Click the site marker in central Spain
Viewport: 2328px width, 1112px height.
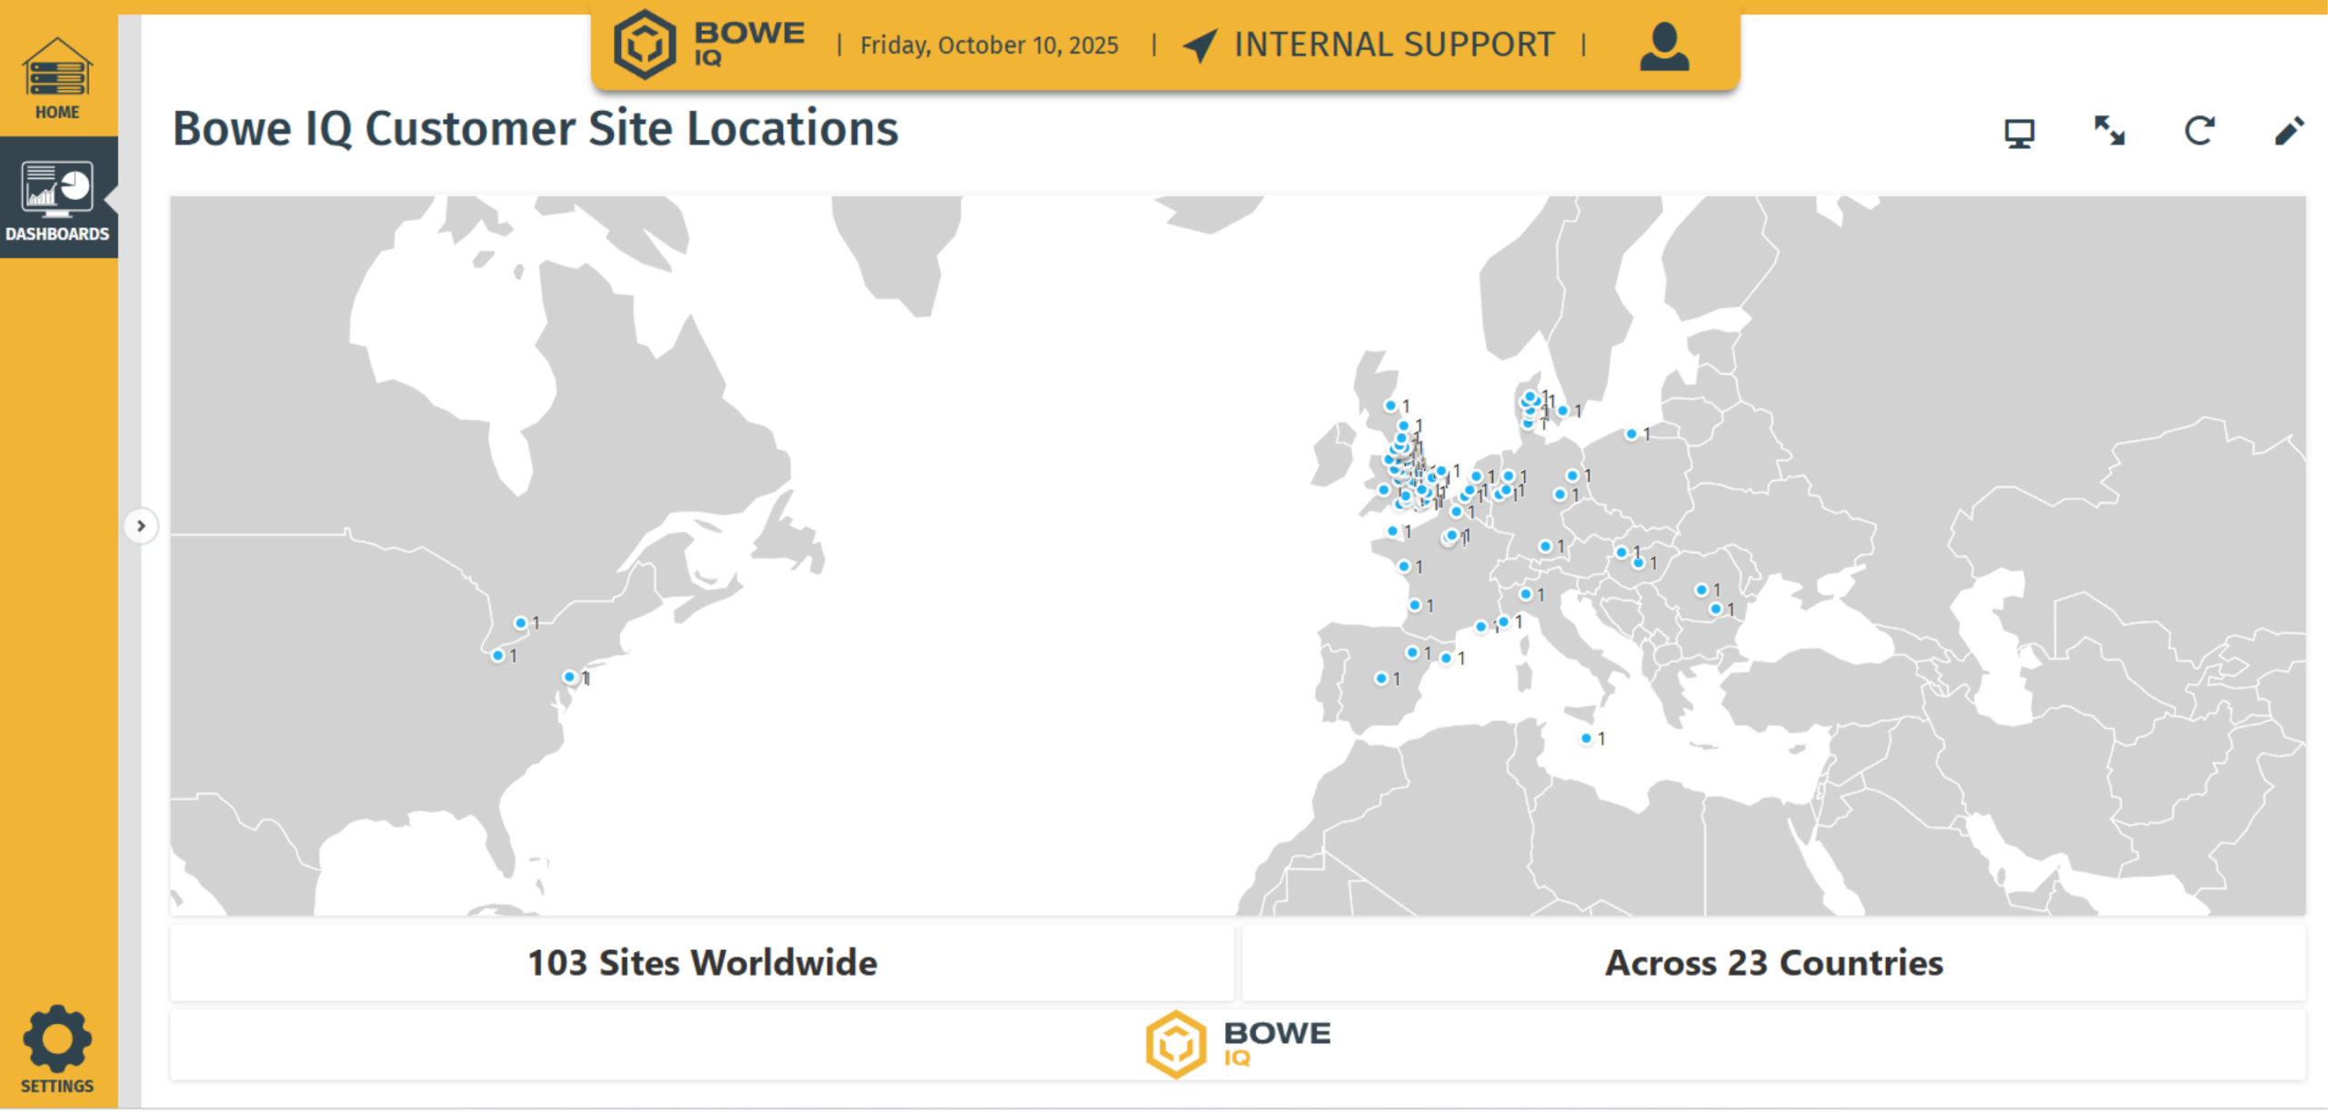click(x=1381, y=678)
